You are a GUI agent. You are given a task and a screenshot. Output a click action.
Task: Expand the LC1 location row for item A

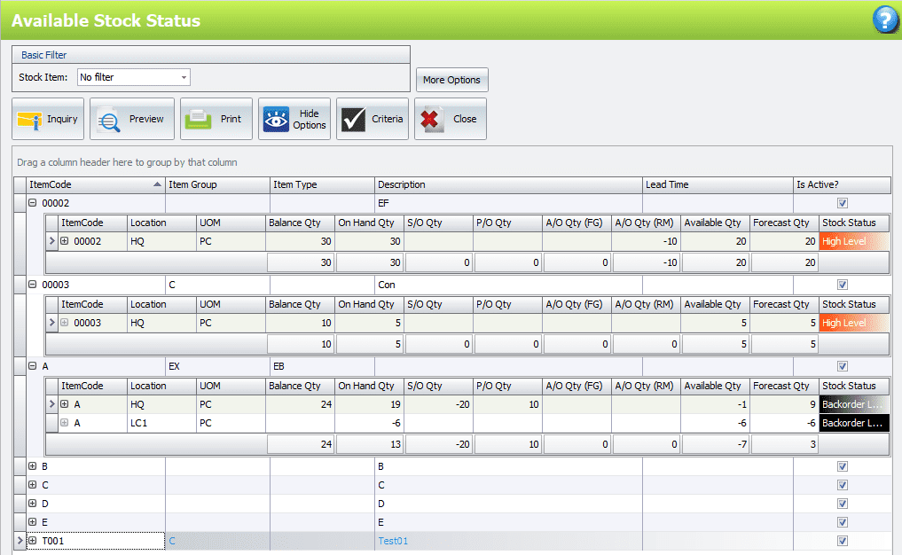(x=65, y=423)
